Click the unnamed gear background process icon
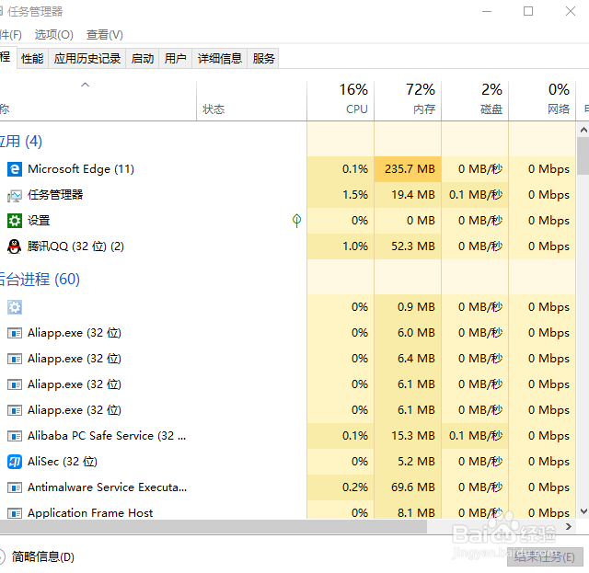The width and height of the screenshot is (589, 573). click(x=15, y=307)
